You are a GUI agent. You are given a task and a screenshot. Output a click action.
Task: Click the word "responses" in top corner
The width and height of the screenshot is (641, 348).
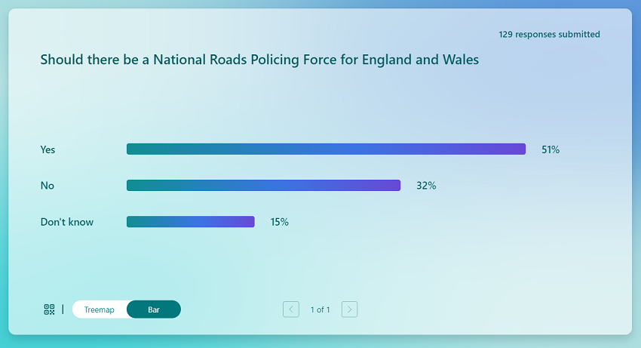[x=535, y=34]
